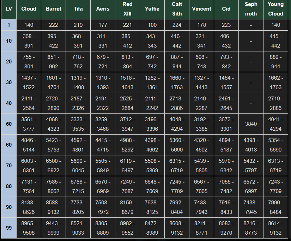Click Cid's level 10 cell 406 - 432
The image size is (291, 241).
226,41
